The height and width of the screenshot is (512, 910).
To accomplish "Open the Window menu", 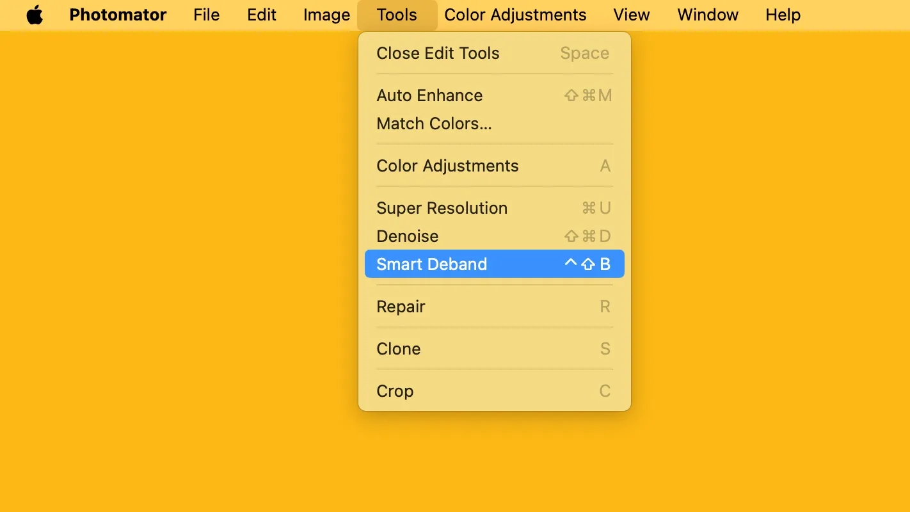I will pyautogui.click(x=708, y=15).
